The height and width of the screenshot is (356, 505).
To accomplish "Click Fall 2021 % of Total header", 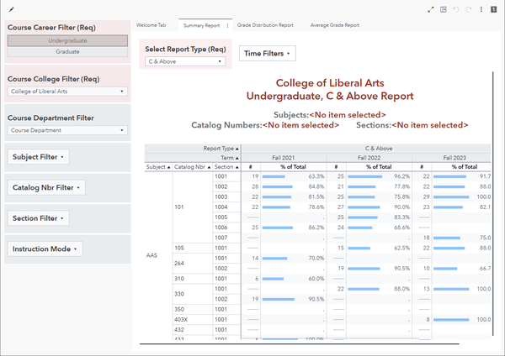I will tap(293, 167).
